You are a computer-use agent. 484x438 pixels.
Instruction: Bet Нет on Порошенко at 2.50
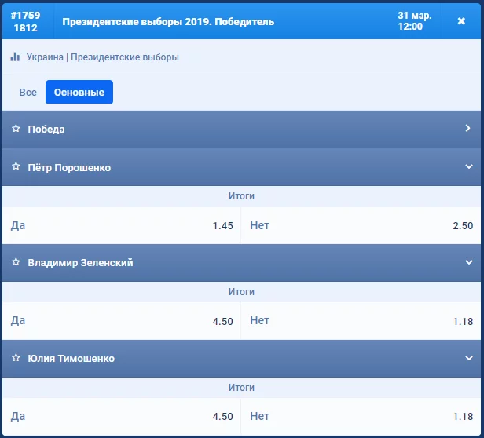361,225
